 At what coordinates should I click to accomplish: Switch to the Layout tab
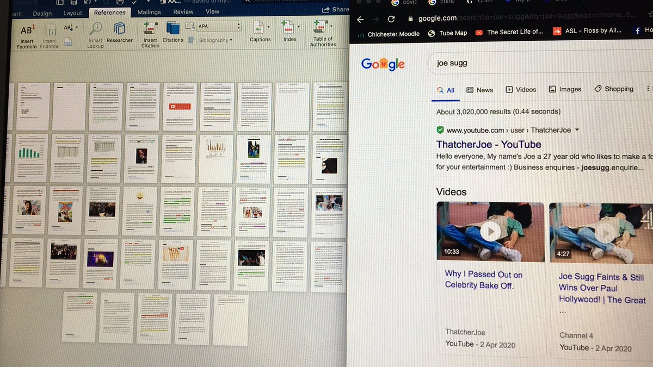point(72,13)
